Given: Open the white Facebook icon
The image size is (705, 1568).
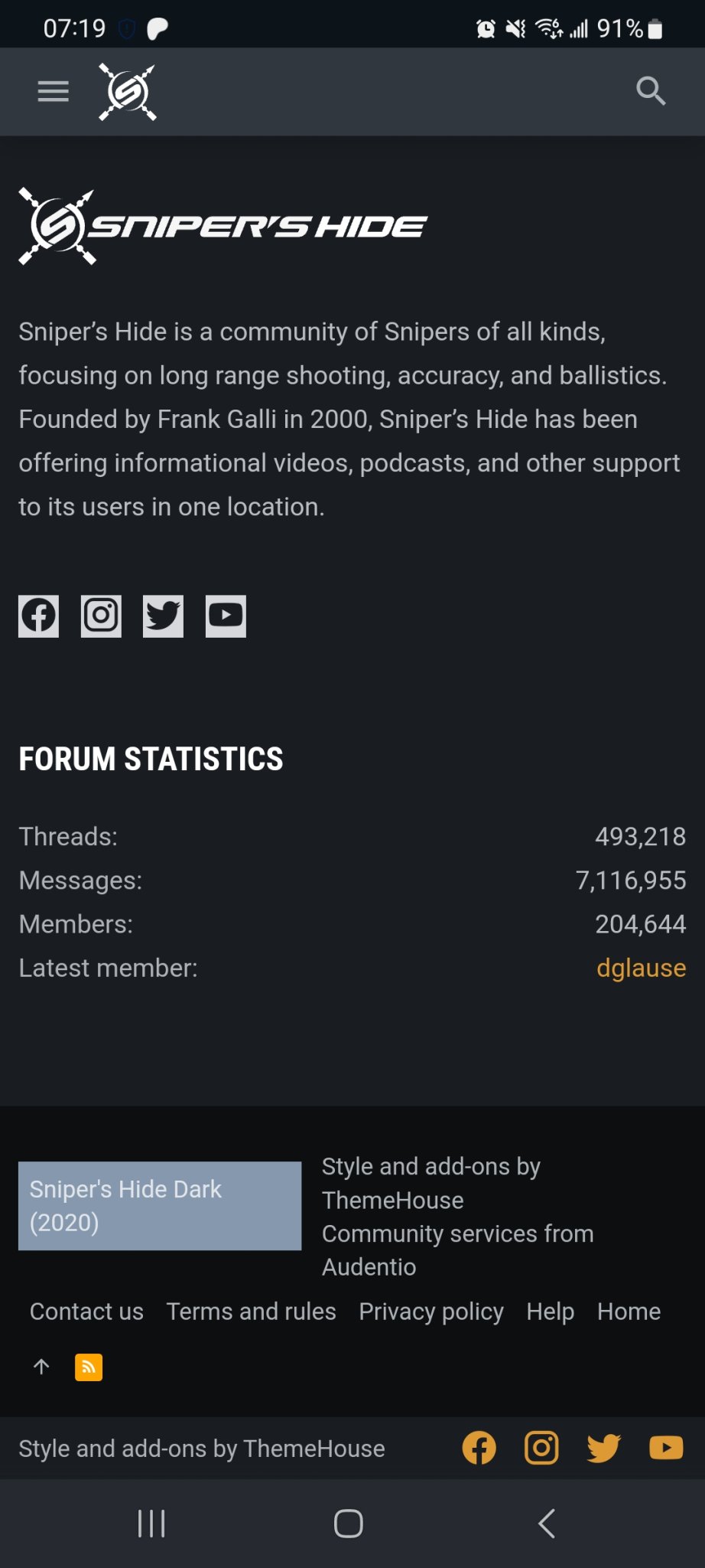Looking at the screenshot, I should click(38, 616).
